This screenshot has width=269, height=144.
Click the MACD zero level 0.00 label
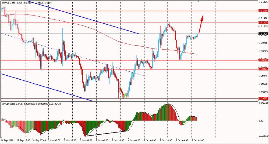(x=261, y=121)
